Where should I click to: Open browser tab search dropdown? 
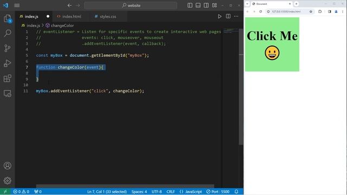[247, 4]
